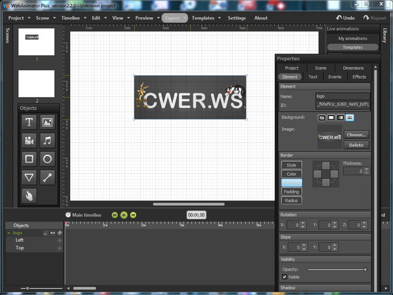This screenshot has height=295, width=393.
Task: Select the Triangle shape tool
Action: (29, 177)
